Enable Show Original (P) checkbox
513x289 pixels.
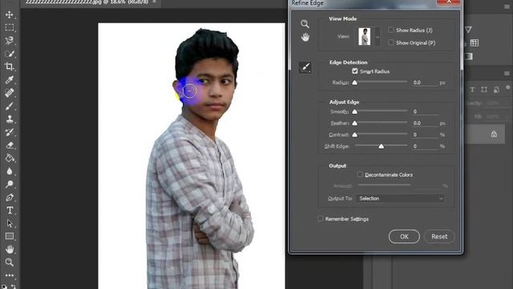click(390, 43)
